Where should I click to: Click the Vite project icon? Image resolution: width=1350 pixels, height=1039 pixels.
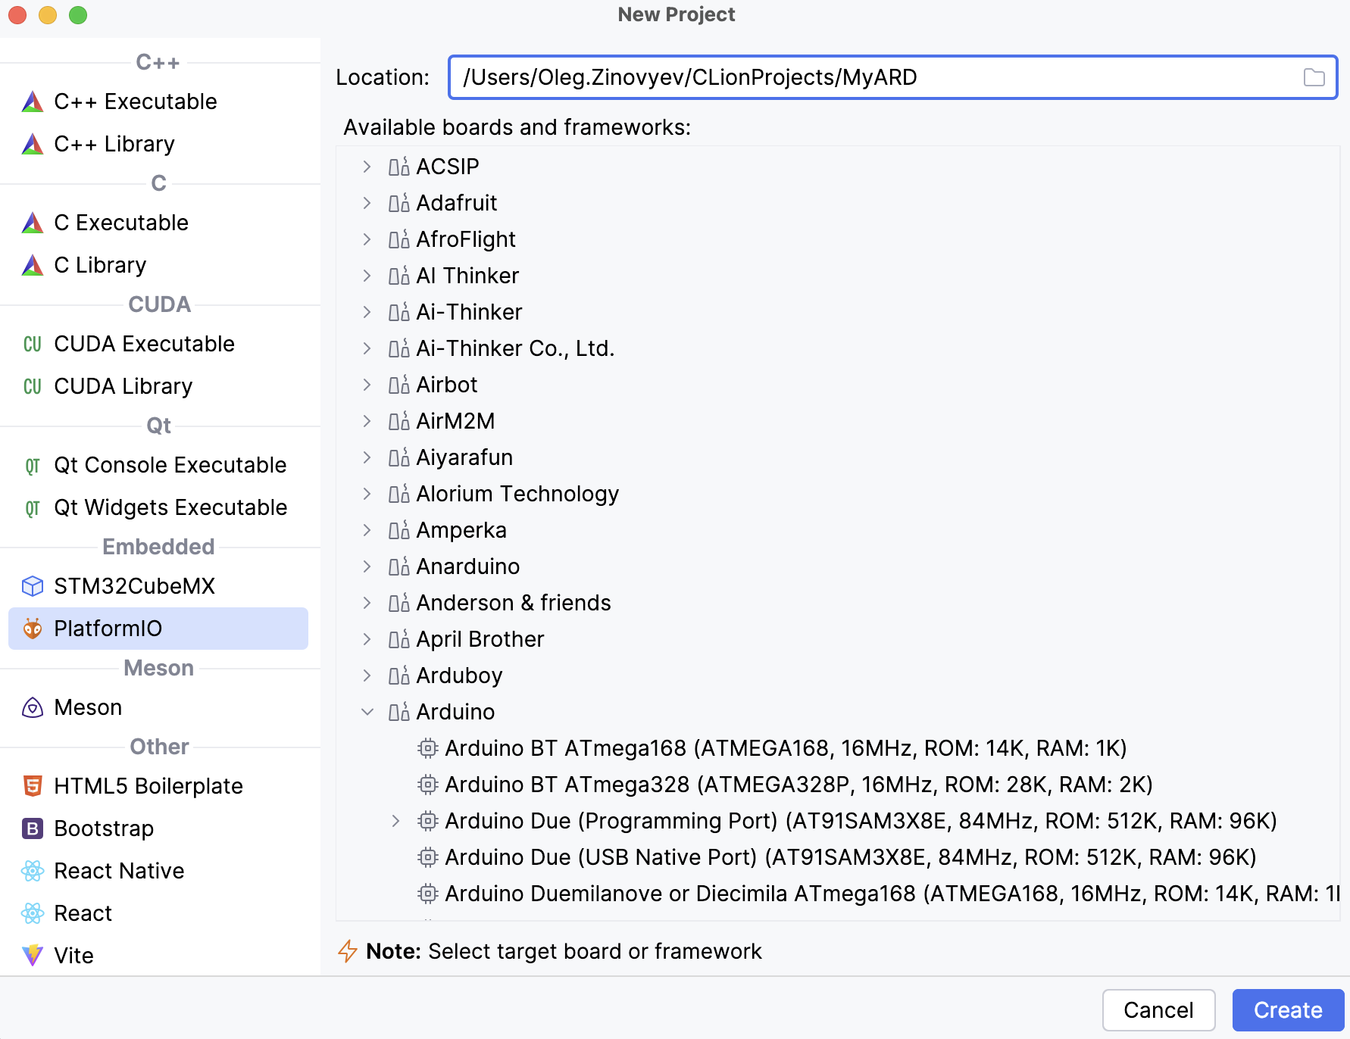[32, 955]
